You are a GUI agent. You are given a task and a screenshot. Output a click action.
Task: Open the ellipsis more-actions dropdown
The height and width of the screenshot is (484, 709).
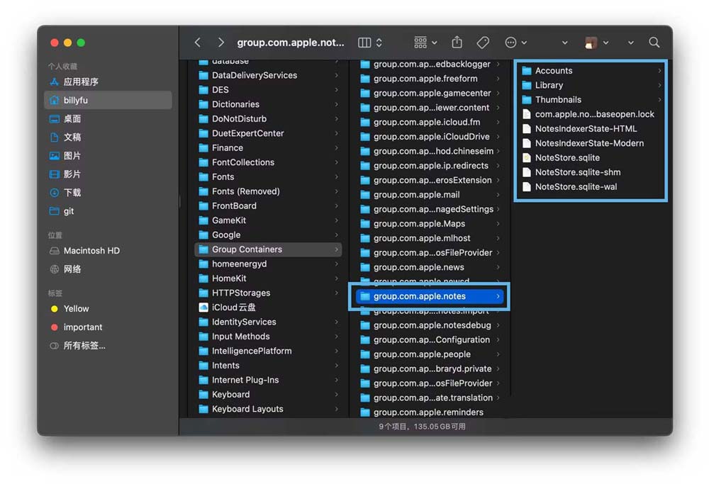(x=515, y=43)
